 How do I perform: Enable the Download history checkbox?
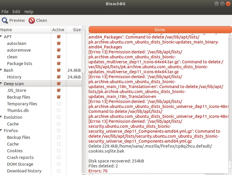point(59,171)
